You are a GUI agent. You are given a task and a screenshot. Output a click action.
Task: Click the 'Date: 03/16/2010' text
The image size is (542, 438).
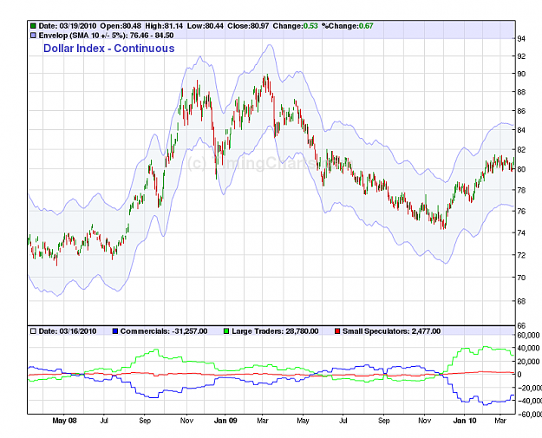[x=68, y=331]
